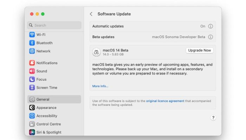Select Sound label in sidebar
Screen dimensions: 246x140
[41, 71]
